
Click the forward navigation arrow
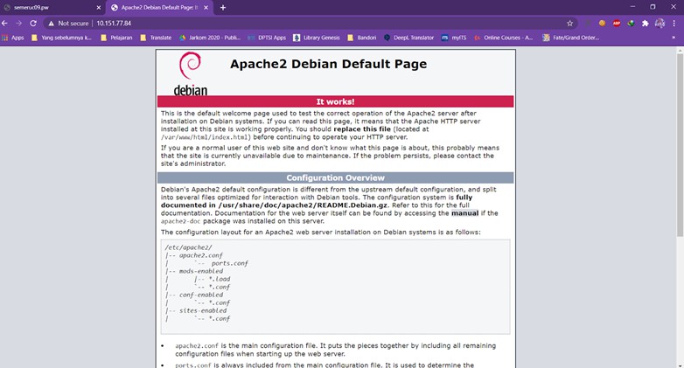tap(18, 23)
